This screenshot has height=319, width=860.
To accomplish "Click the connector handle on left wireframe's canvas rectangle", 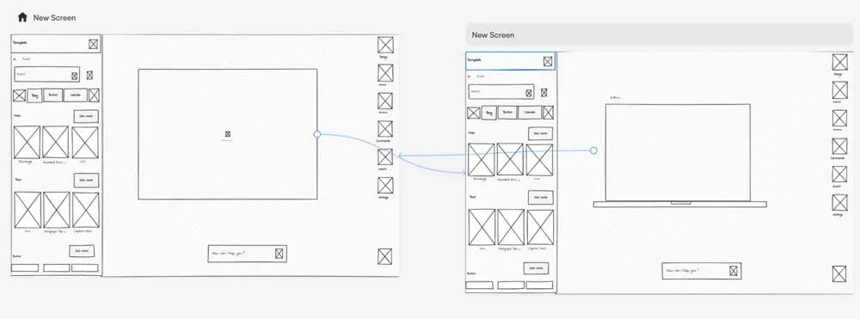I will point(317,134).
